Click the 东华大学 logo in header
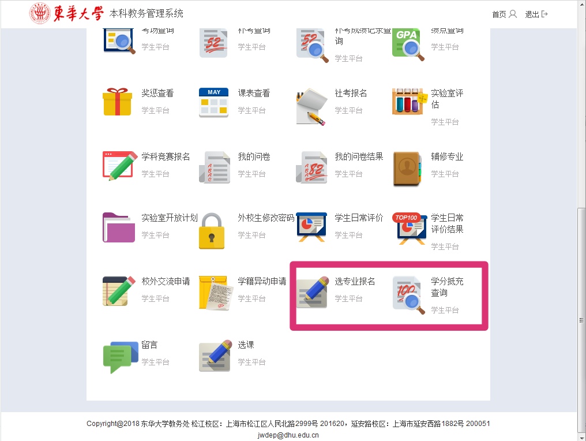Viewport: 586px width, 441px height. pyautogui.click(x=66, y=13)
